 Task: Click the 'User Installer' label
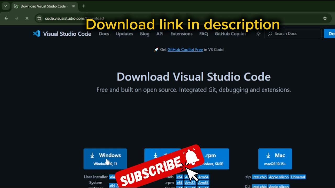pos(96,177)
